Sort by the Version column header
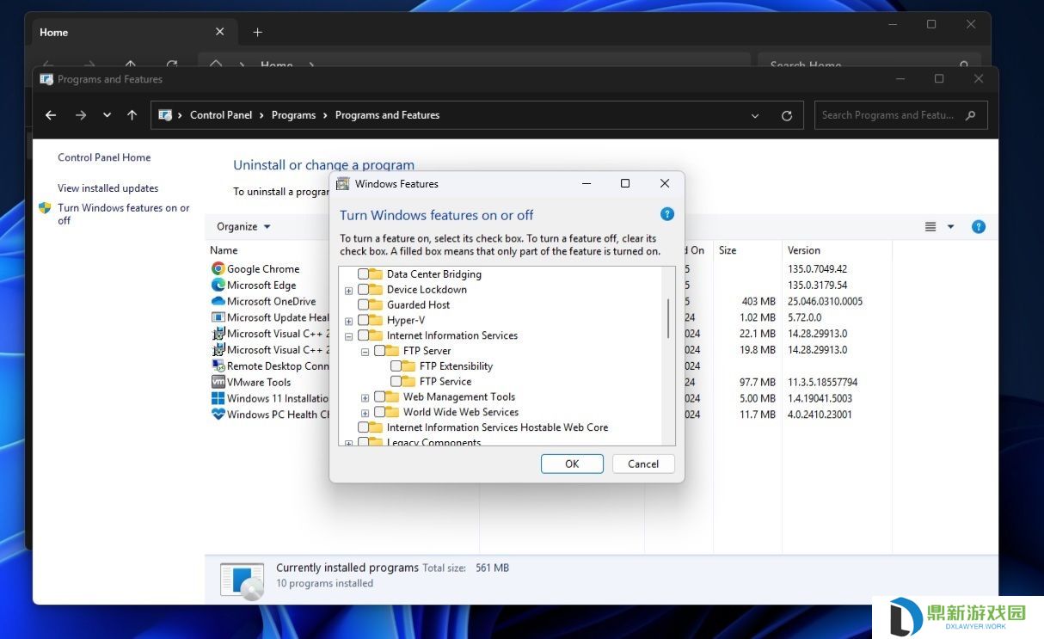This screenshot has height=639, width=1044. (804, 250)
